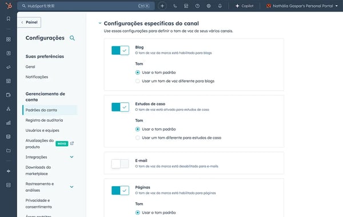Image resolution: width=343 pixels, height=217 pixels.
Task: Open Downloads do marketplace
Action: click(38, 170)
